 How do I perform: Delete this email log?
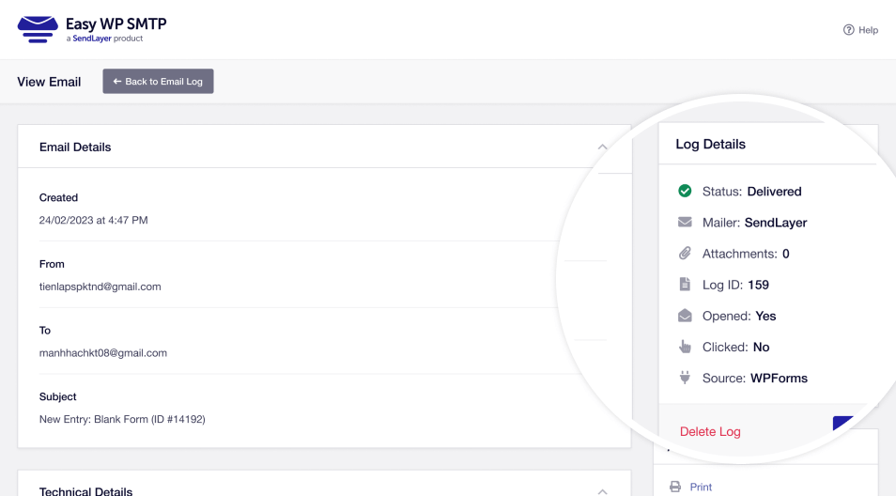pos(710,432)
